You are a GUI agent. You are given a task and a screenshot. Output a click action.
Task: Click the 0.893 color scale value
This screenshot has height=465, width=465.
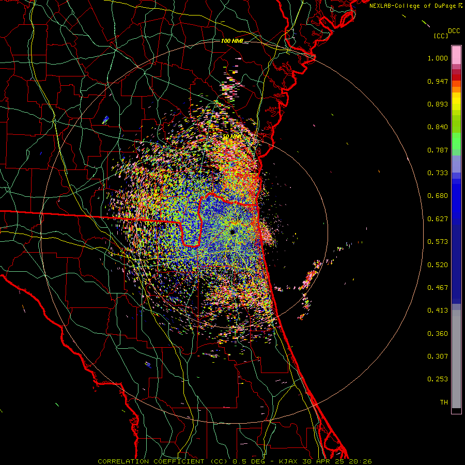point(438,104)
